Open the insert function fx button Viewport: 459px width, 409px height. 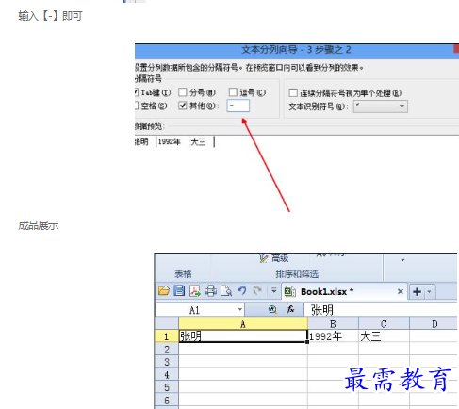pyautogui.click(x=290, y=310)
